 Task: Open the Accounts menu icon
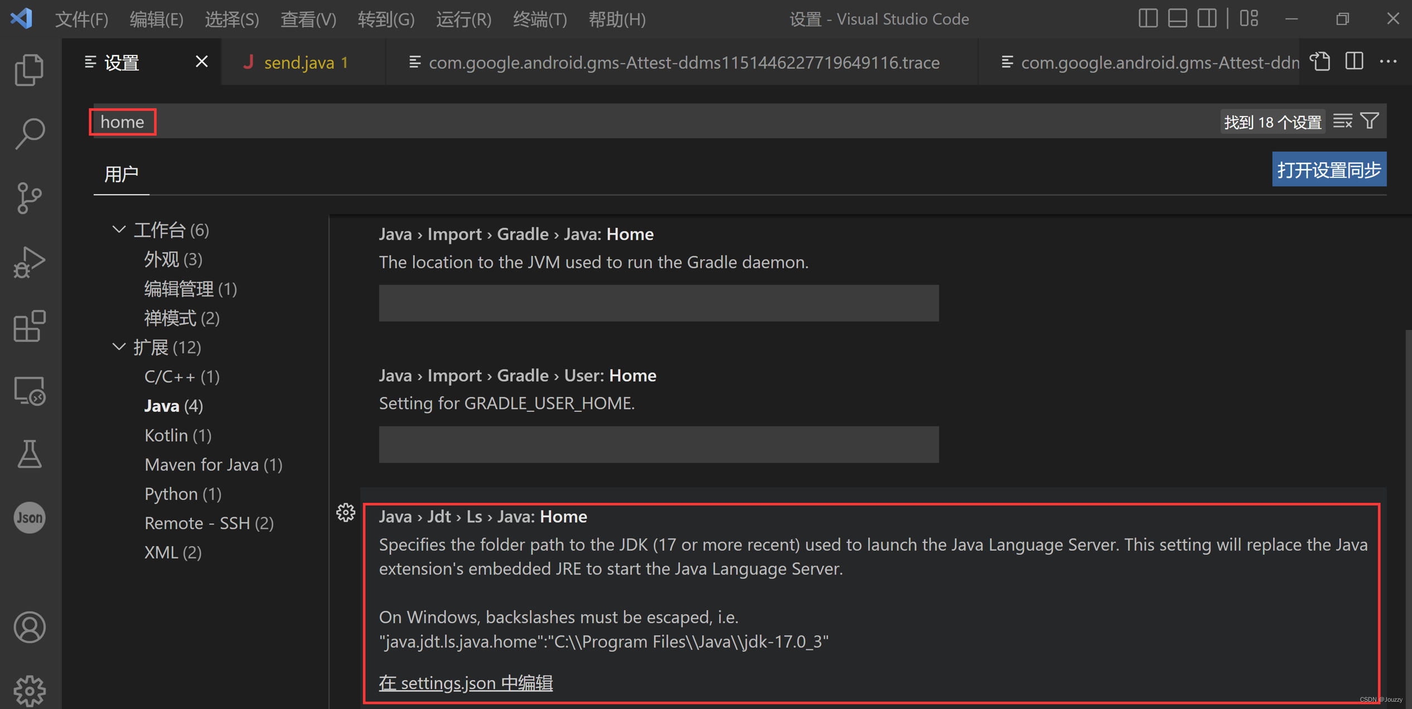click(29, 627)
